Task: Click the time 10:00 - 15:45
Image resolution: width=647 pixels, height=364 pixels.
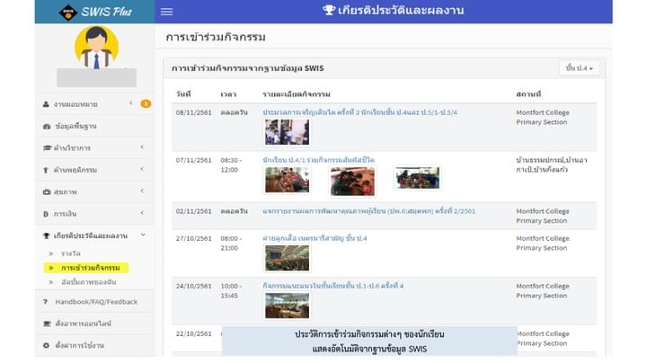Action: (x=231, y=291)
